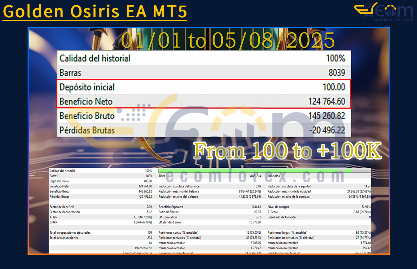Image resolution: width=417 pixels, height=269 pixels.
Task: Select the 'Beneficio Esperado' label
Action: point(171,207)
